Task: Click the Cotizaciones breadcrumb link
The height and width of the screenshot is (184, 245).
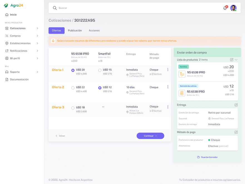Action: click(60, 20)
